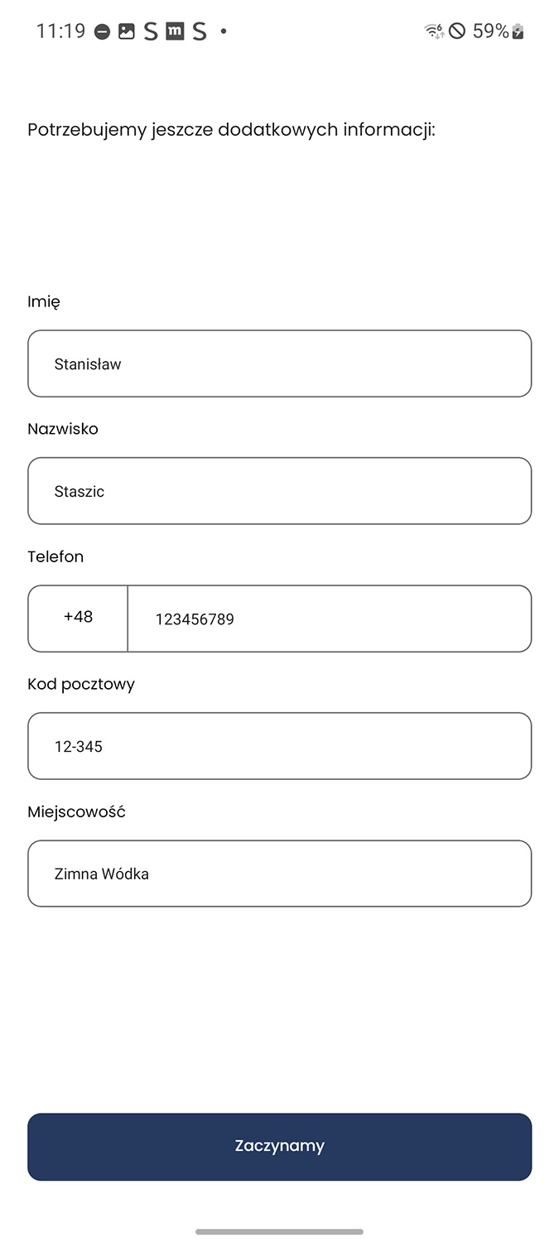Tap the heading about dodatkowych informacji
Screen dimensions: 559x1242
coord(231,130)
